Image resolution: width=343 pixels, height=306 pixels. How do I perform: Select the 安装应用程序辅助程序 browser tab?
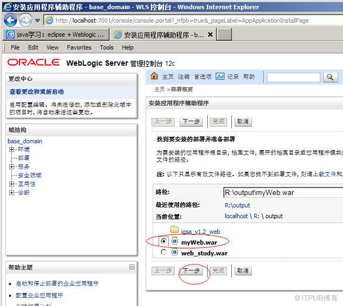(163, 35)
